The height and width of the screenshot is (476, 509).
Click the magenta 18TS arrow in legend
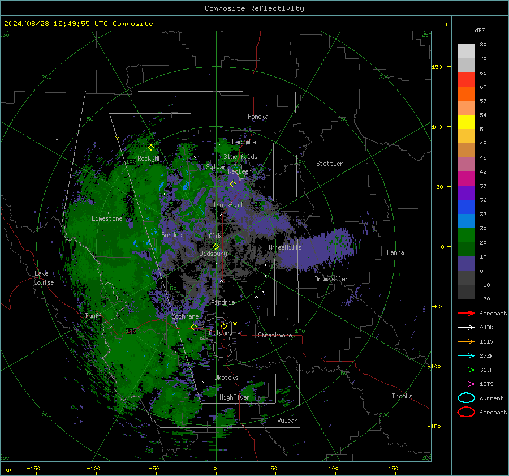466,384
